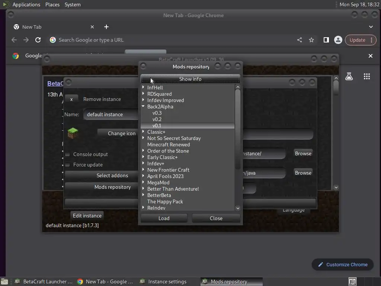Collapse the Back2Alpha mod entry
Image resolution: width=381 pixels, height=286 pixels.
tap(143, 106)
